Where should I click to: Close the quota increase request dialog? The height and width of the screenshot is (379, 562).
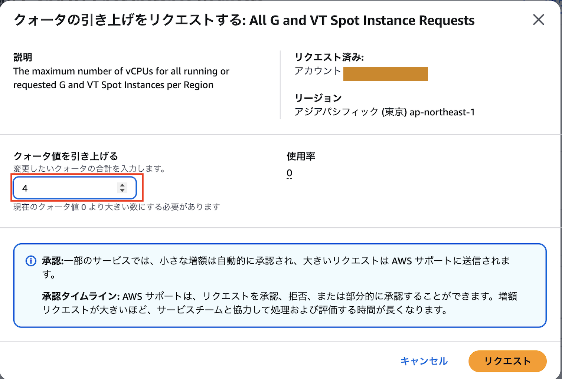coord(538,20)
